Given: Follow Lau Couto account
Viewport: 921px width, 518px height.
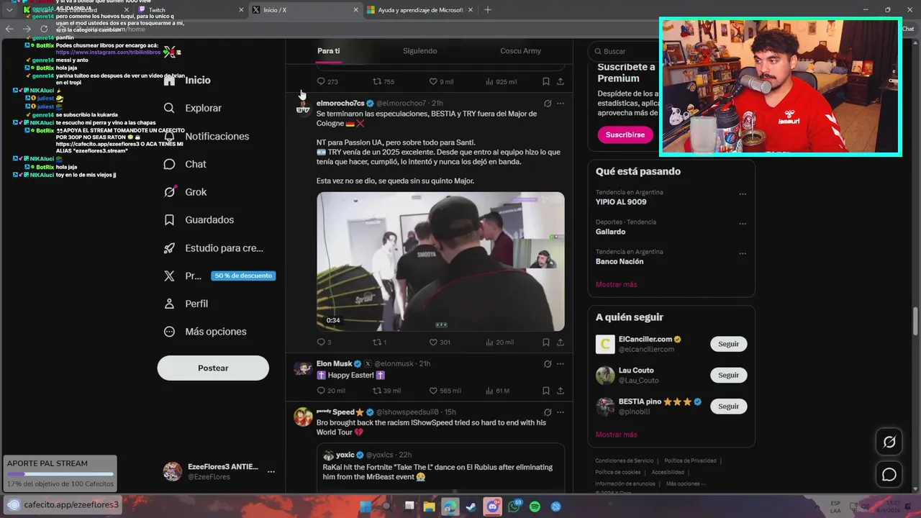Looking at the screenshot, I should 728,375.
